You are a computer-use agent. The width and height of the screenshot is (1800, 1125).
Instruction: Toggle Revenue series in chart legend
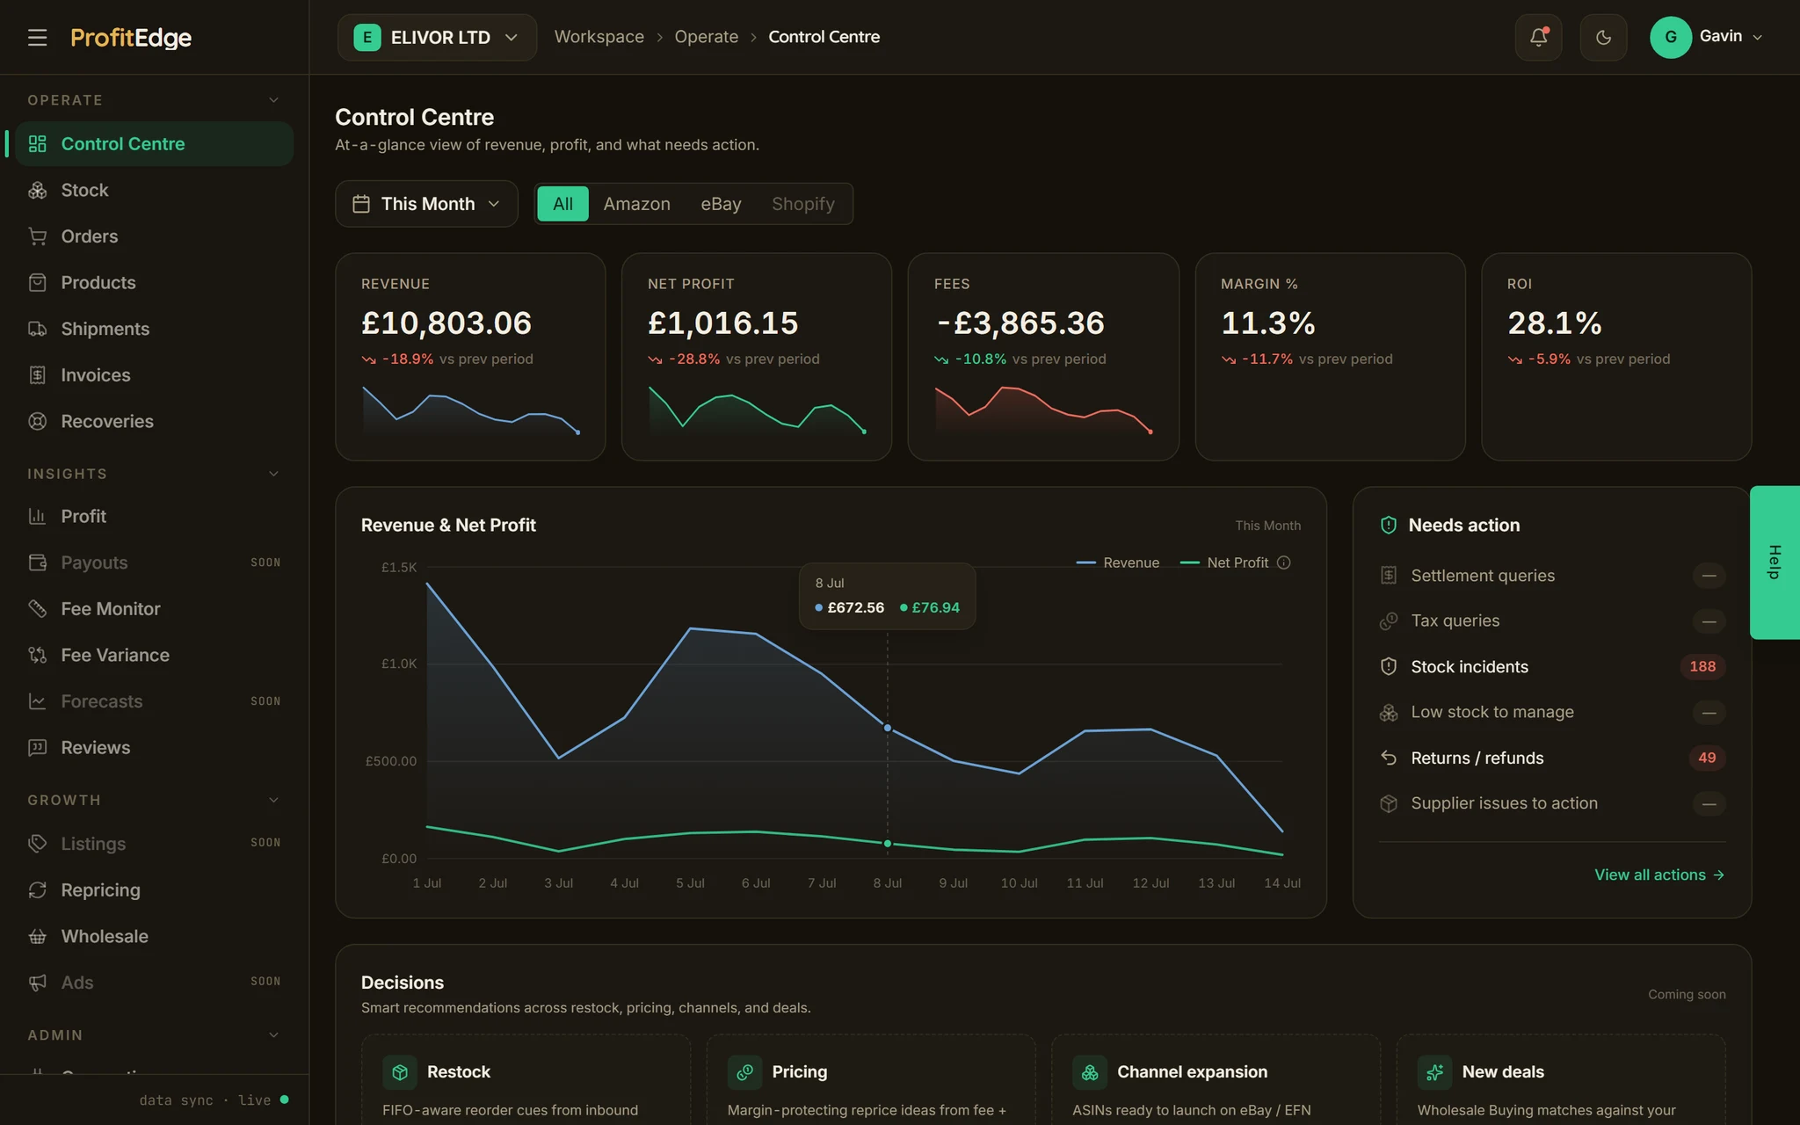(x=1118, y=562)
